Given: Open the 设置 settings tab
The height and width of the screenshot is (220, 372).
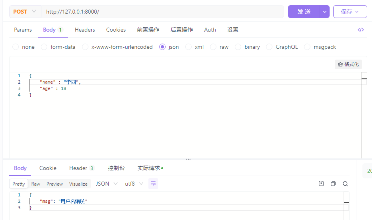Looking at the screenshot, I should 232,30.
